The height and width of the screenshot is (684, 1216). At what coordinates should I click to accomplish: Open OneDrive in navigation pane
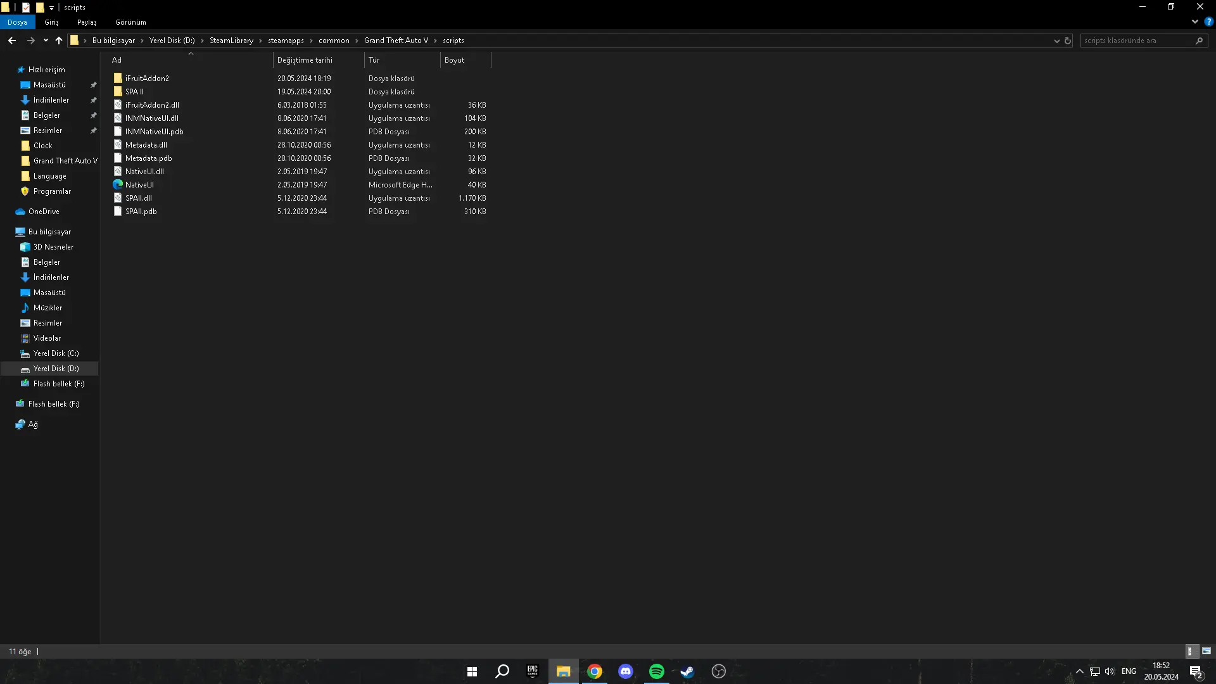44,212
